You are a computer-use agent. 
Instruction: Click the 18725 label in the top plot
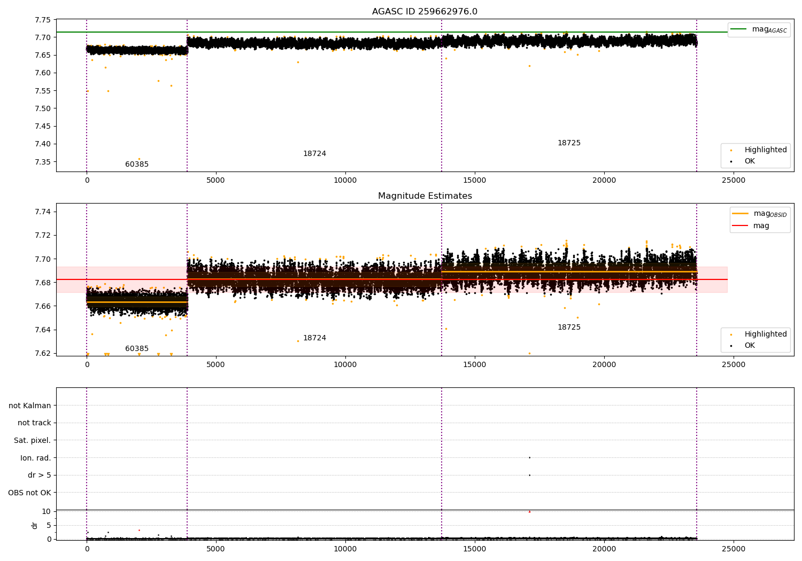pos(569,143)
